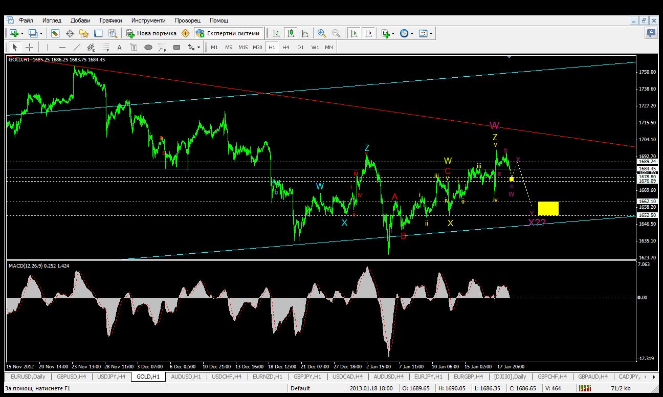Open the Файл menu

(x=26, y=20)
